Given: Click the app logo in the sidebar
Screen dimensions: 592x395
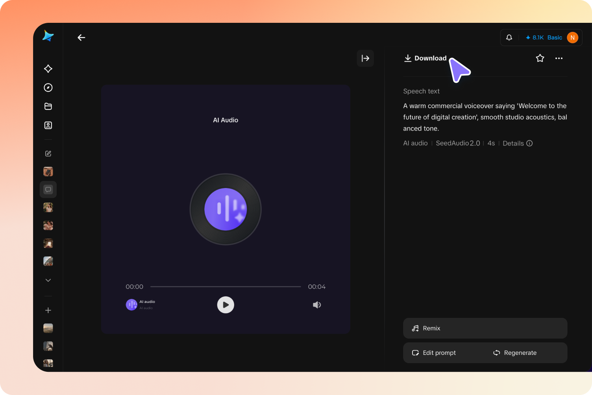Looking at the screenshot, I should (x=48, y=36).
